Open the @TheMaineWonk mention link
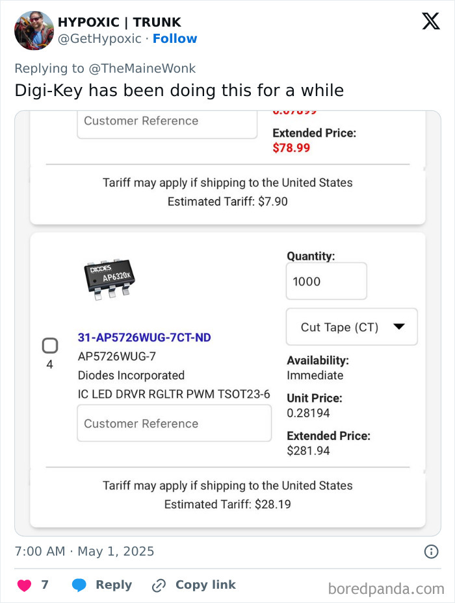Viewport: 455px width, 603px height. pos(144,68)
